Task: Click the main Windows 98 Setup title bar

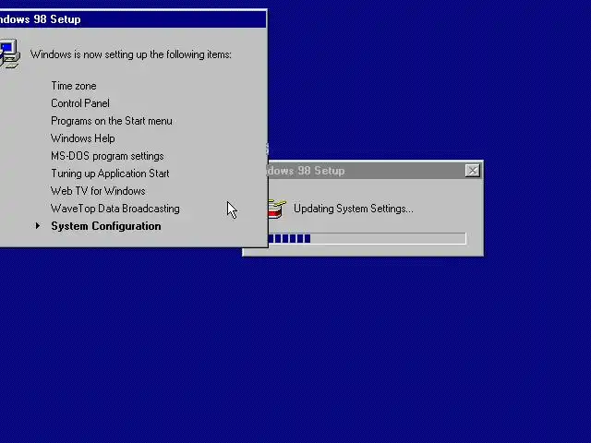Action: click(133, 19)
